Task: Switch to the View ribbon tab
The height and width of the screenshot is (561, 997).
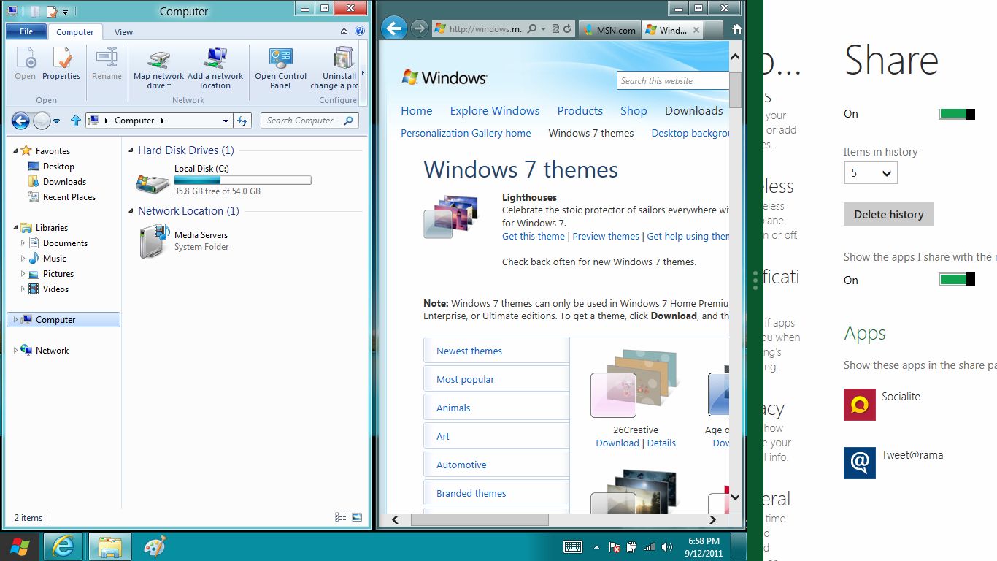Action: point(123,32)
